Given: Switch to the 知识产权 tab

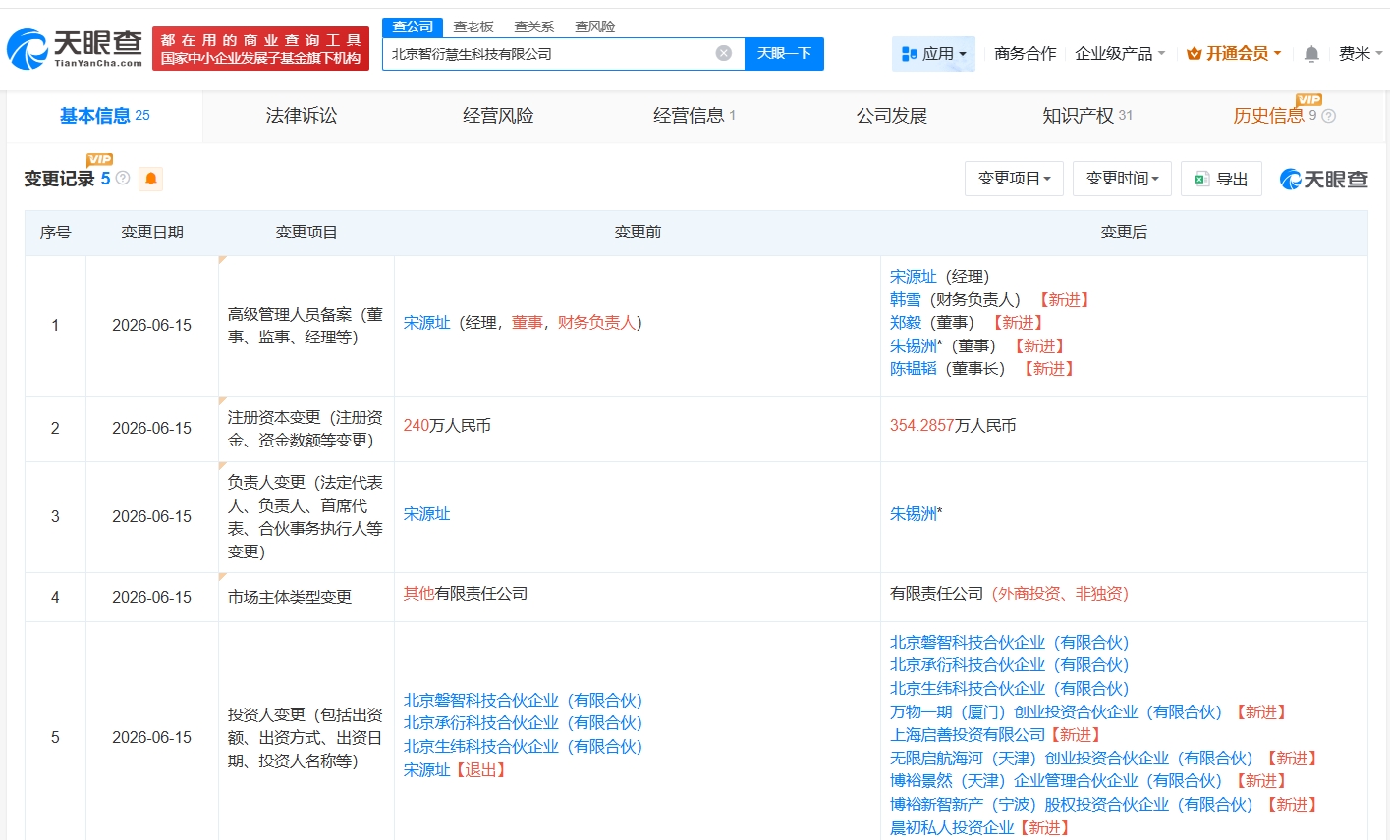Looking at the screenshot, I should click(x=1087, y=116).
